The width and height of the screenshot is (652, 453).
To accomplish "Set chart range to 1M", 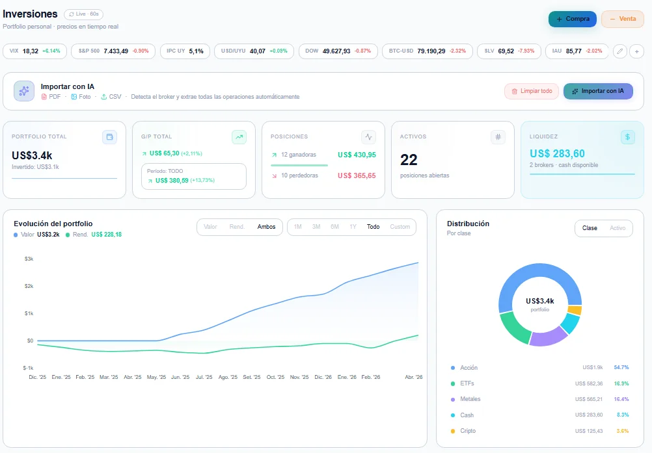I will pyautogui.click(x=298, y=227).
